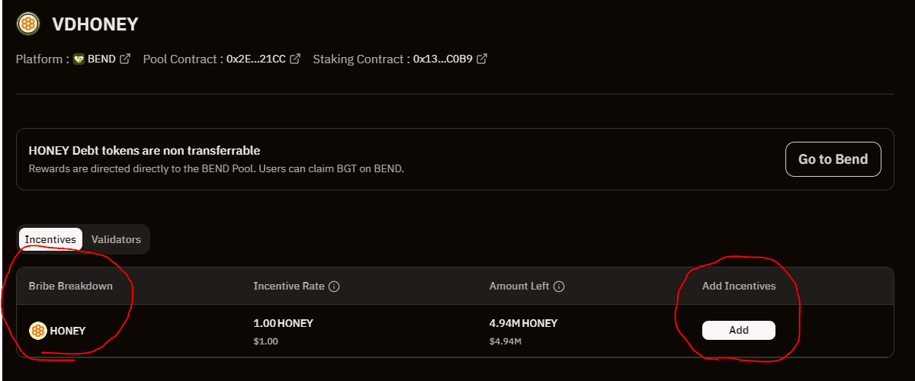Switch to the Incentives tab

[50, 239]
